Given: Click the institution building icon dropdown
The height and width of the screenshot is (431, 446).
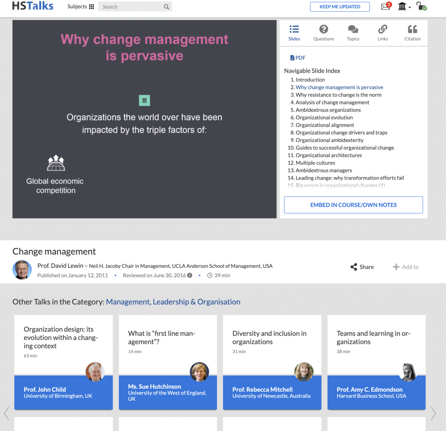Looking at the screenshot, I should pos(404,7).
